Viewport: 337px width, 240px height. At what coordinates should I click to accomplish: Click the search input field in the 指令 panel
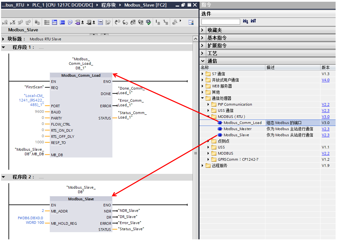(221, 21)
